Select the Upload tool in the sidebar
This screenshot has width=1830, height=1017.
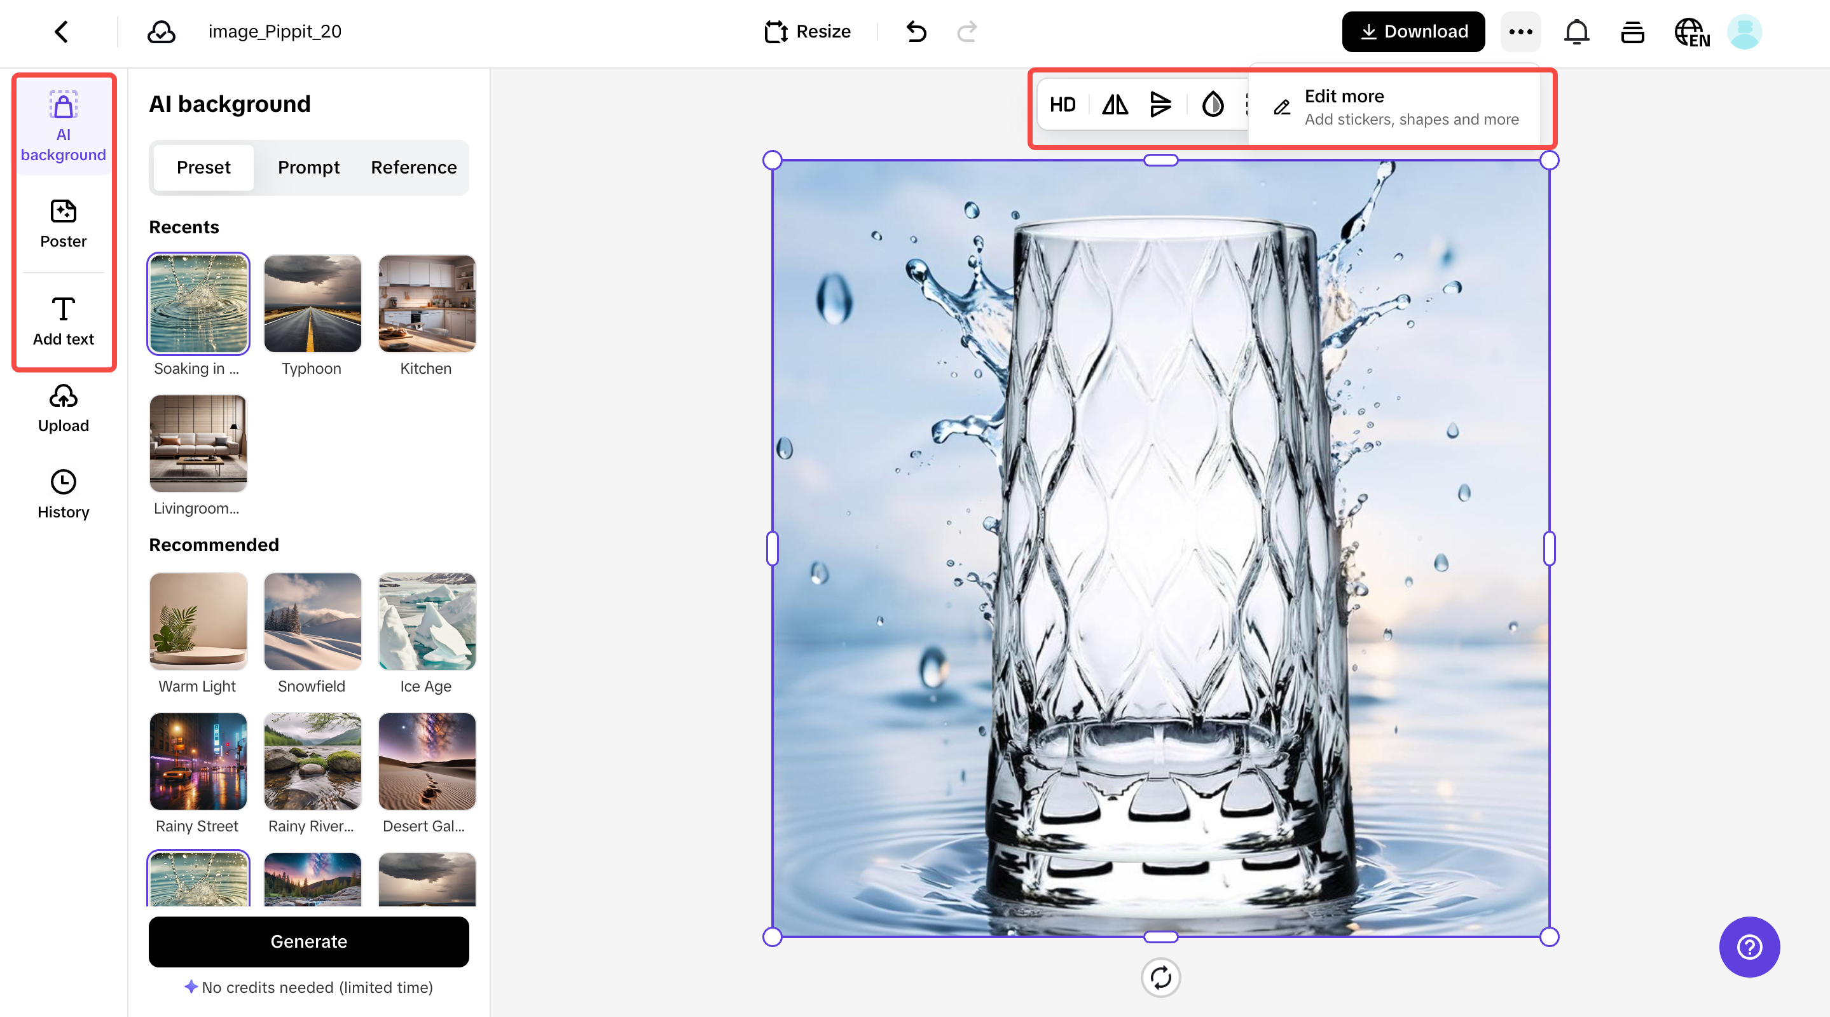pos(63,408)
